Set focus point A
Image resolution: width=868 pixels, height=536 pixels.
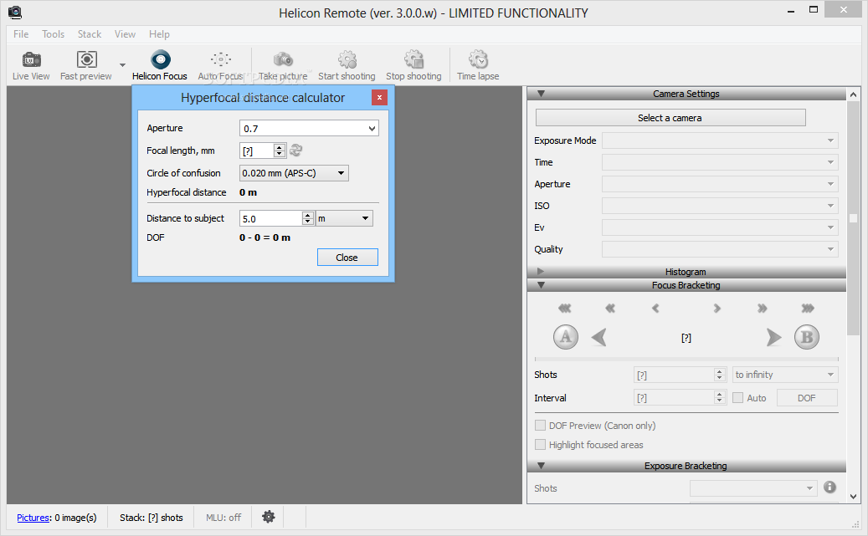566,337
